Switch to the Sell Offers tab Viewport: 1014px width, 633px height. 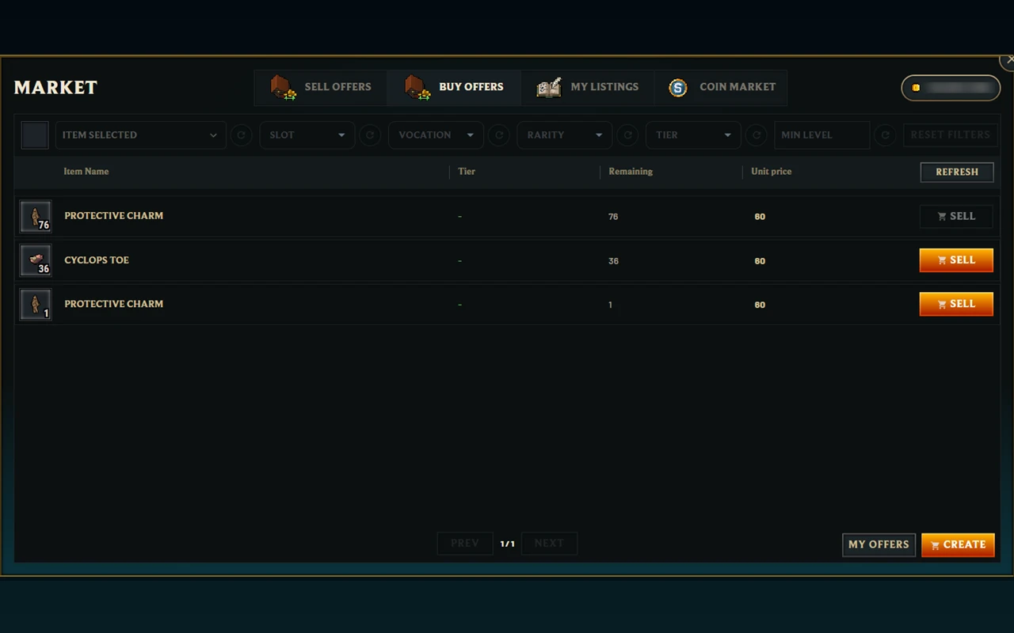(321, 87)
